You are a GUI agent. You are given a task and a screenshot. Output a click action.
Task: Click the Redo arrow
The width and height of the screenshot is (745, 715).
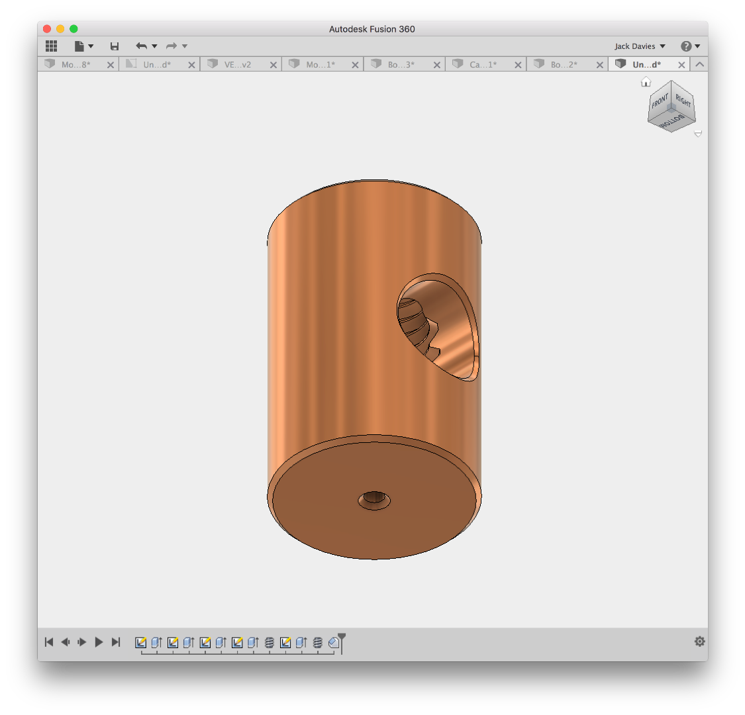[x=172, y=46]
